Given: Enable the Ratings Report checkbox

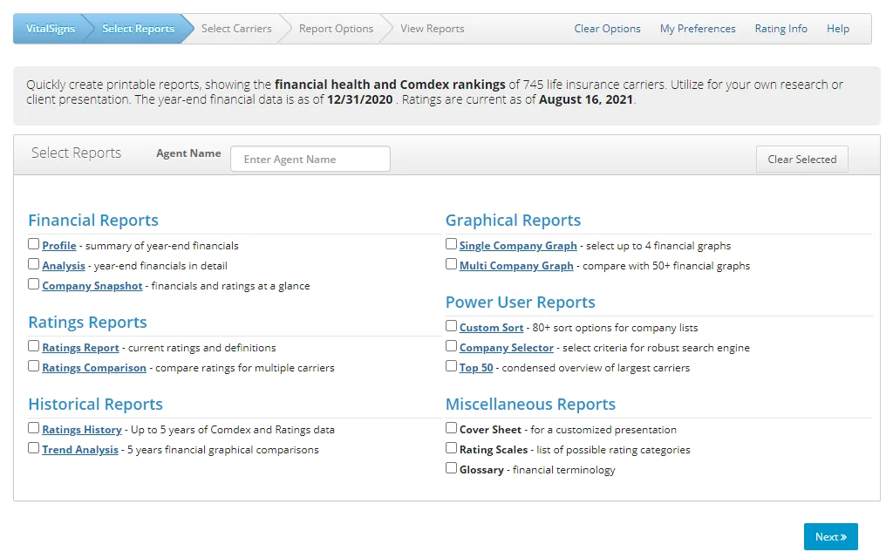Looking at the screenshot, I should point(33,346).
